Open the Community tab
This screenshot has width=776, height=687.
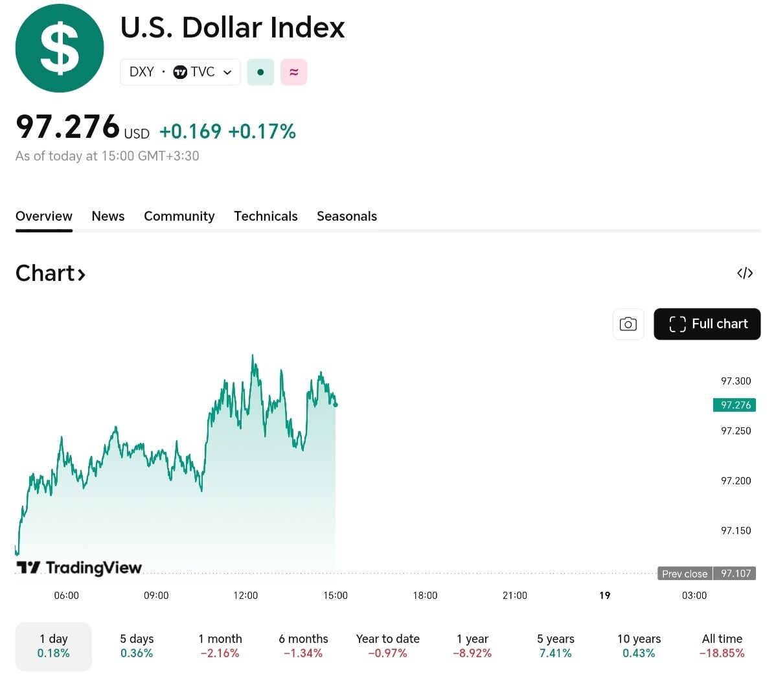tap(179, 216)
